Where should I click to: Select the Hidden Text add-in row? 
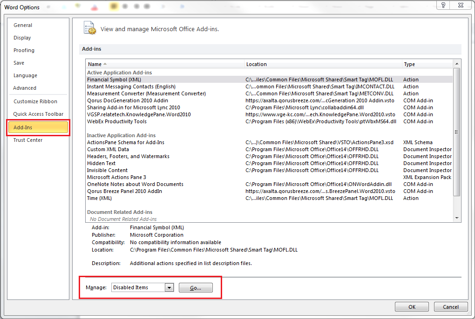pyautogui.click(x=269, y=163)
